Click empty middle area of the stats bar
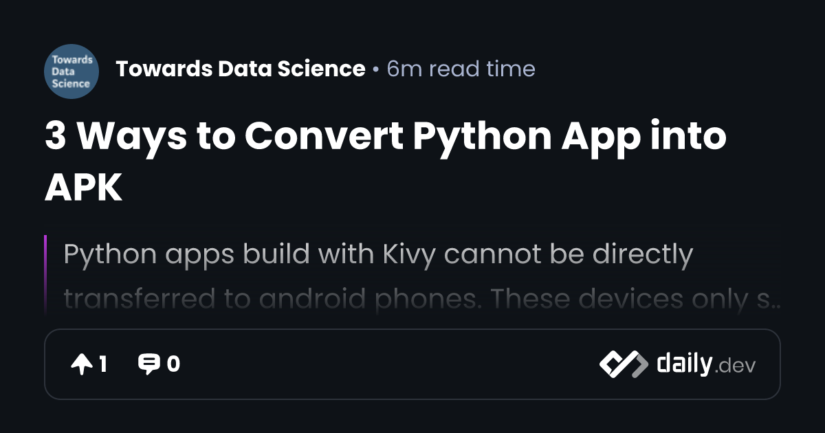 385,364
